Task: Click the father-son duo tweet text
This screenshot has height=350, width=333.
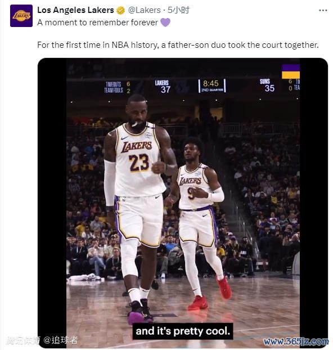Action: 178,45
